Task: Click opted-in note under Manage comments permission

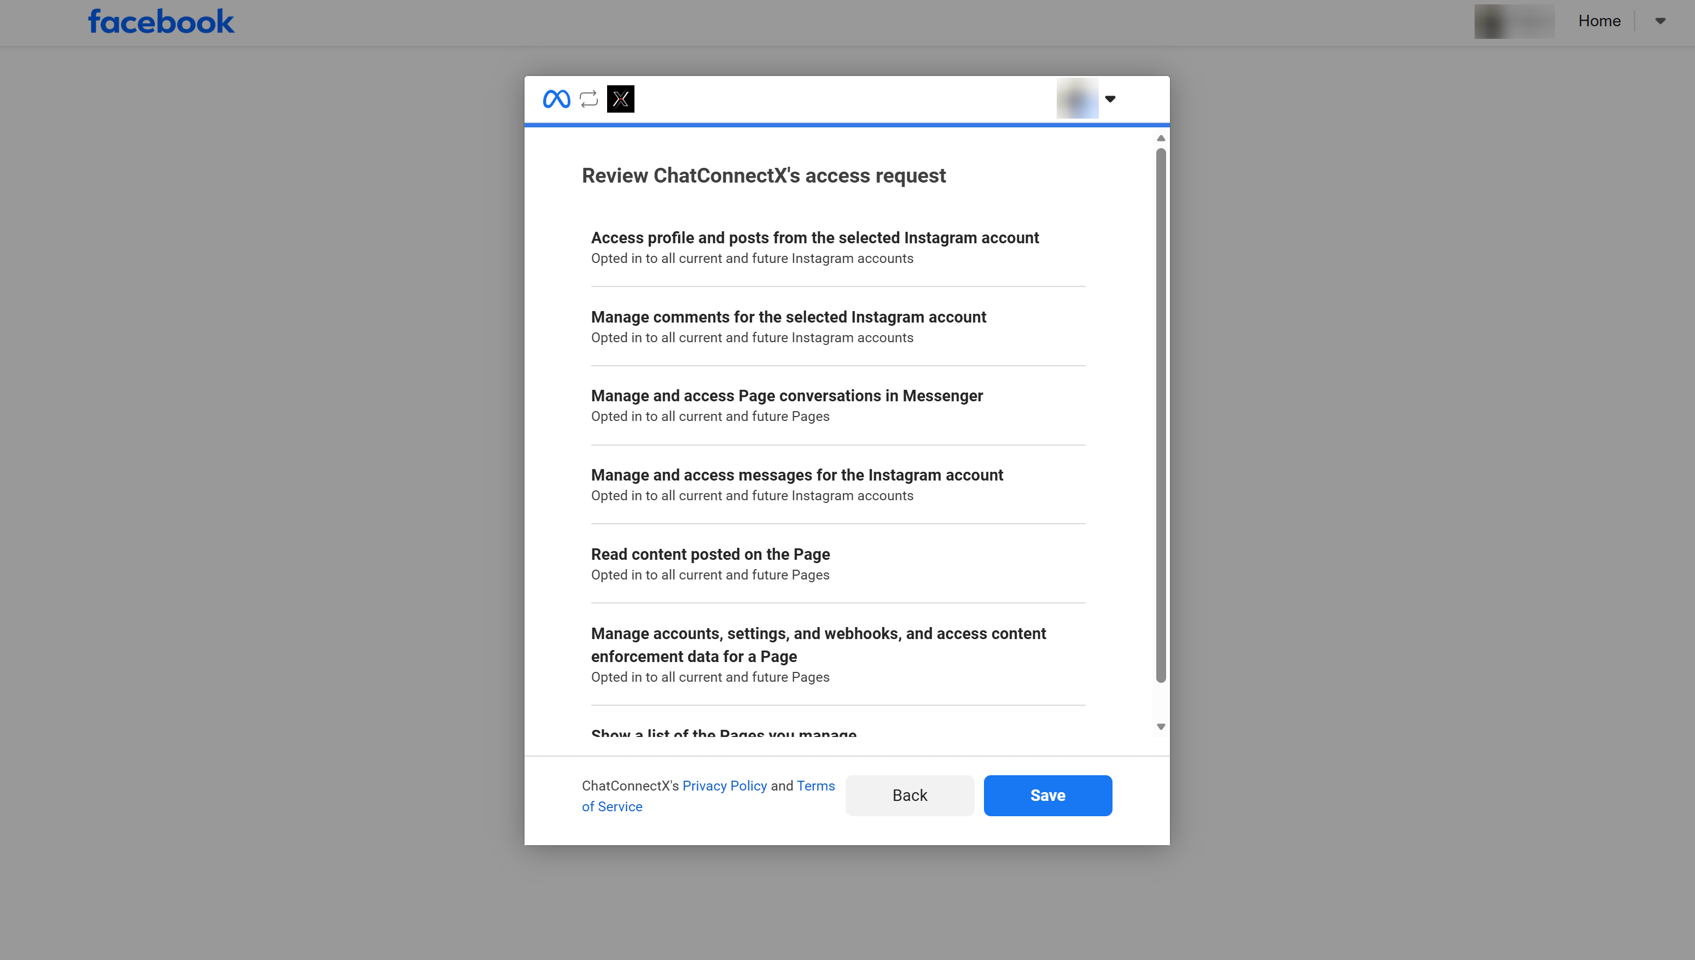Action: pyautogui.click(x=752, y=337)
